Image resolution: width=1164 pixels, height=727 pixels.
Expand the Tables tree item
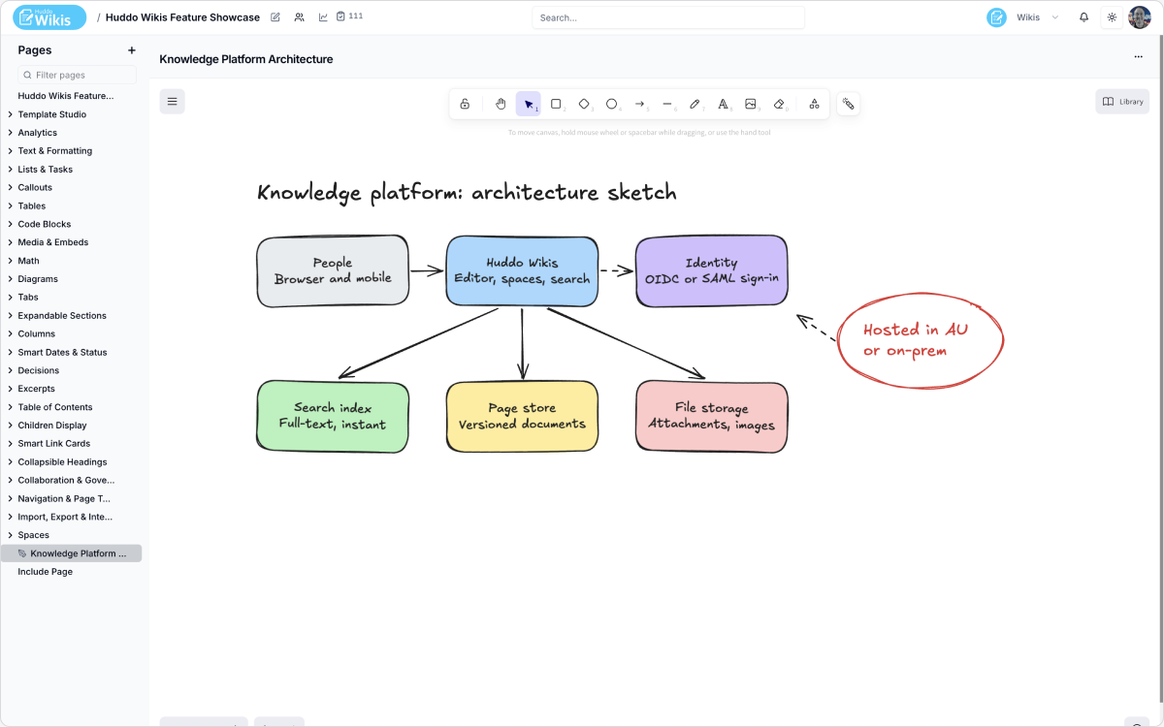10,205
